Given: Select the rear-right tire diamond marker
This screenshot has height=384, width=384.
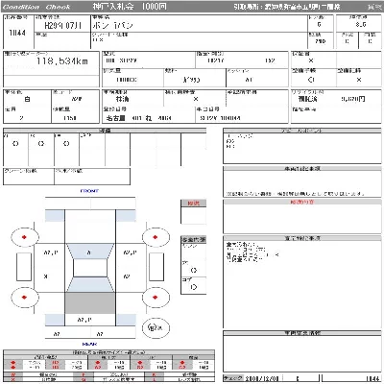Looking at the screenshot, I should tap(156, 298).
